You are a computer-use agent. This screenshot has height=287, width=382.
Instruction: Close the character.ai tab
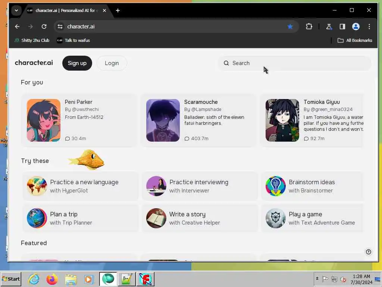tap(104, 10)
